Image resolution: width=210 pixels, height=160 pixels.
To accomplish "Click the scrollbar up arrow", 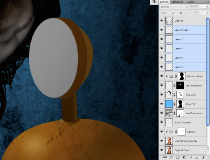I will 208,149.
